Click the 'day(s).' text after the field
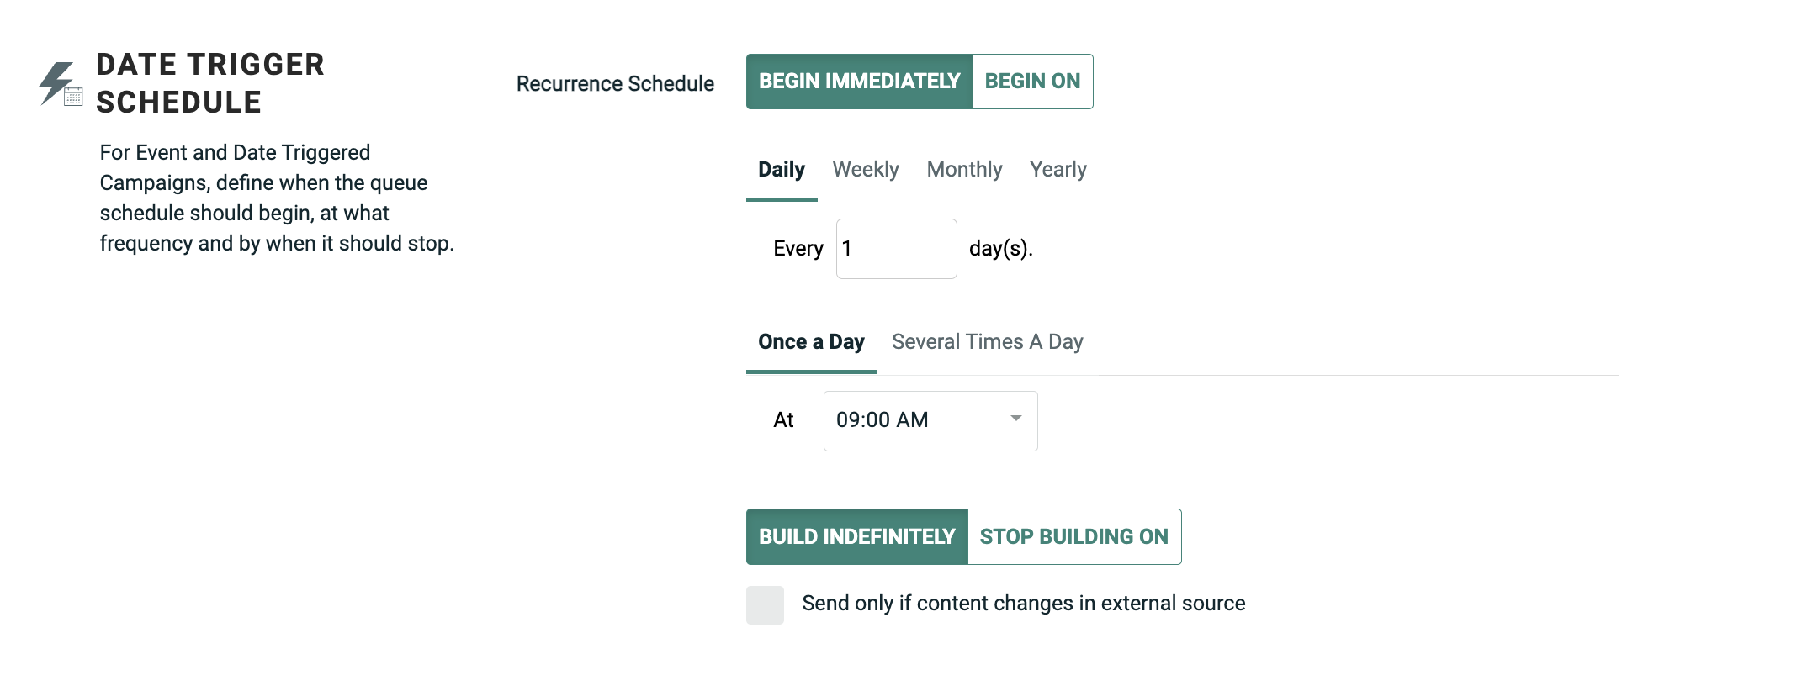 point(1000,249)
